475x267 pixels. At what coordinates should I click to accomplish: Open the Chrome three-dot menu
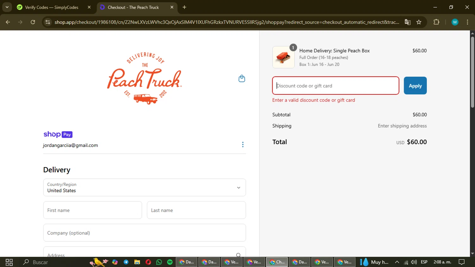coord(467,22)
